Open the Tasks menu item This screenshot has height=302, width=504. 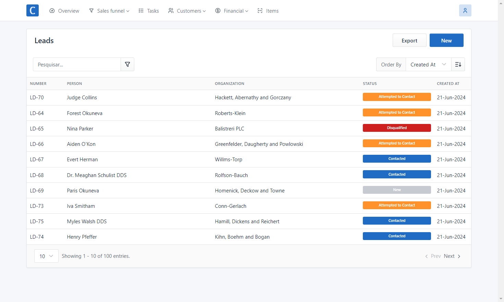149,11
